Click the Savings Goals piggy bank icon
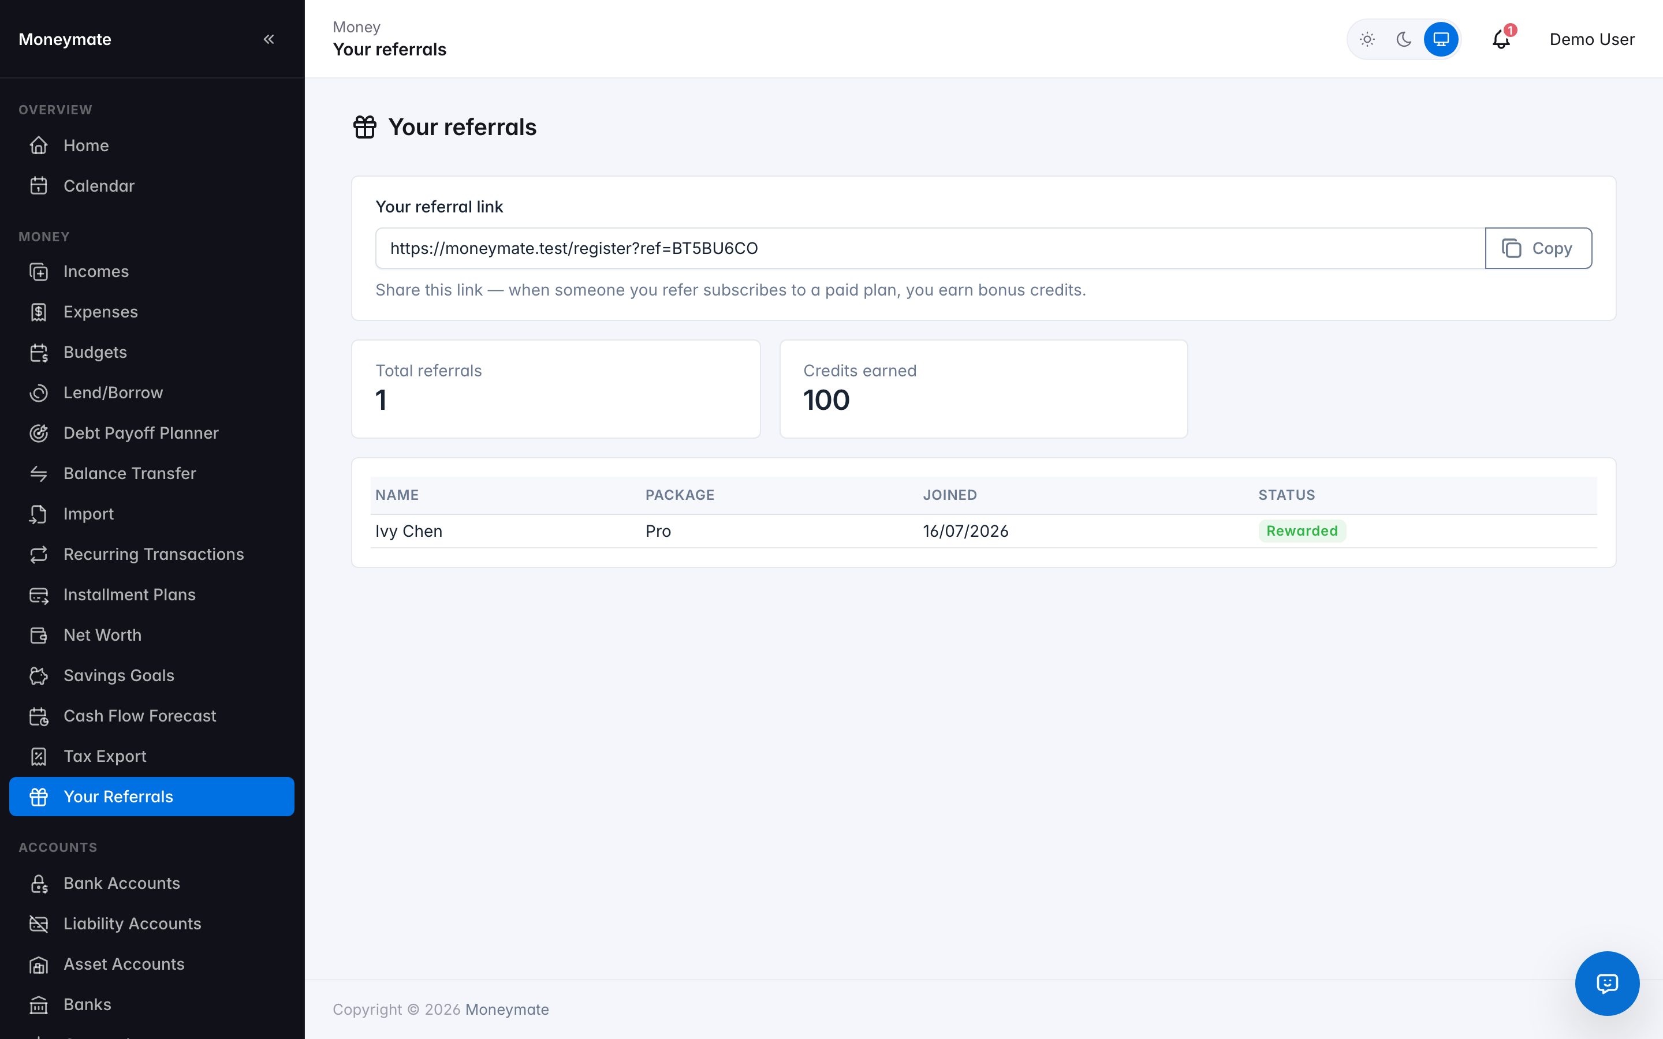The image size is (1663, 1039). click(x=39, y=675)
